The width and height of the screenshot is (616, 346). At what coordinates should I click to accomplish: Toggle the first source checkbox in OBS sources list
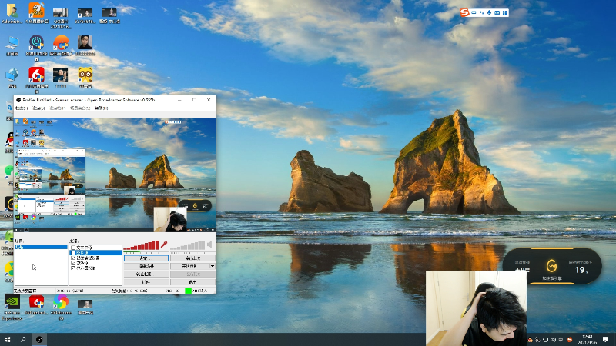[x=73, y=248]
